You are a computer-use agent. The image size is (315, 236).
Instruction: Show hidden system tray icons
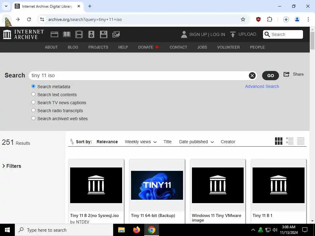(253, 230)
